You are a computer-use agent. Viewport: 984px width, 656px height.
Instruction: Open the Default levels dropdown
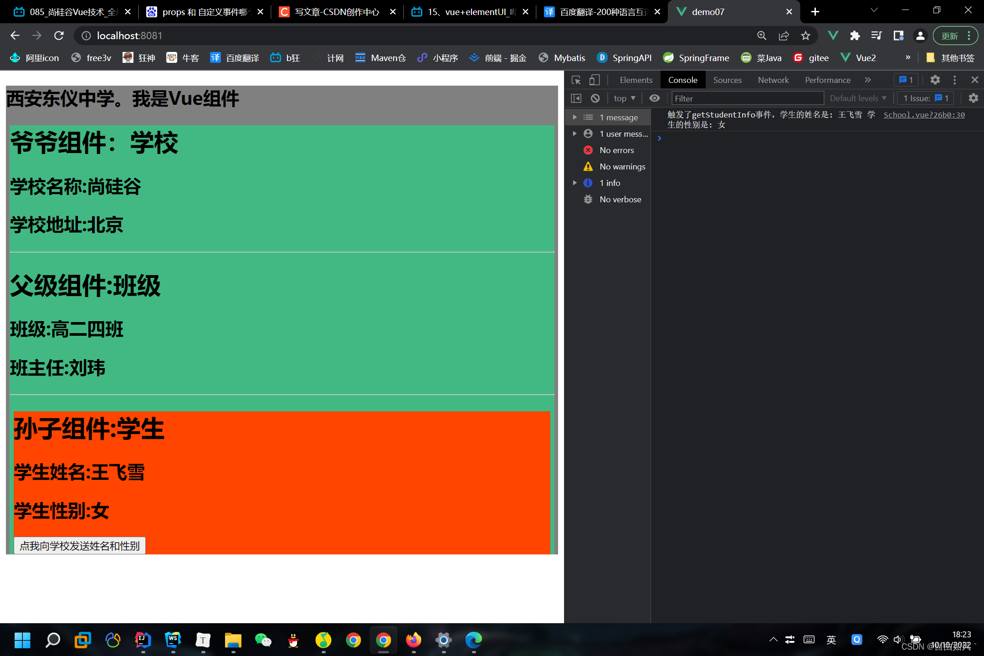[x=858, y=98]
